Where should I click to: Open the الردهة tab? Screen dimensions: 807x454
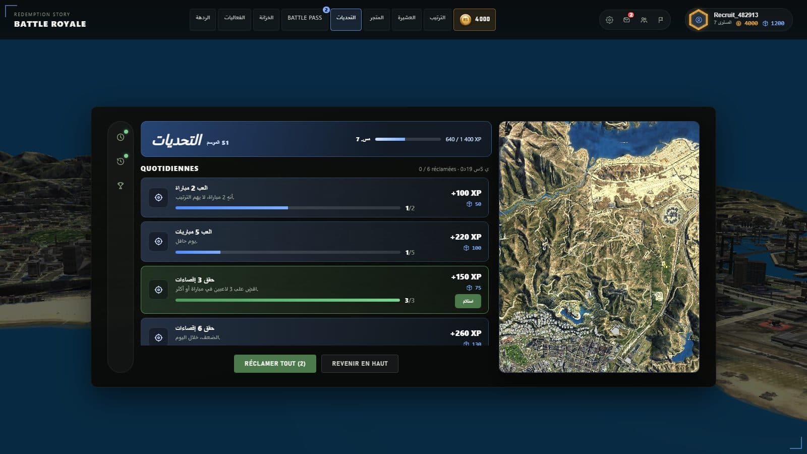203,19
